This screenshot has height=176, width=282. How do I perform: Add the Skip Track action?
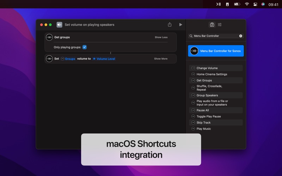point(216,122)
